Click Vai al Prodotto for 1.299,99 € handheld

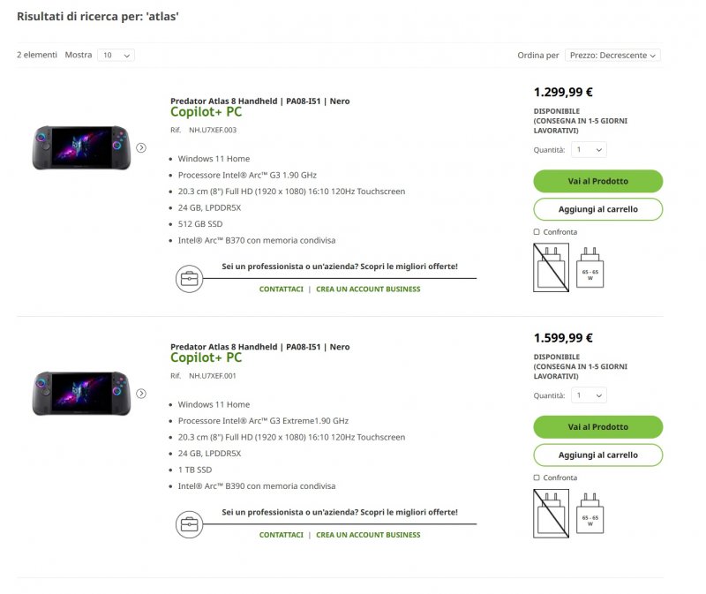pos(598,181)
